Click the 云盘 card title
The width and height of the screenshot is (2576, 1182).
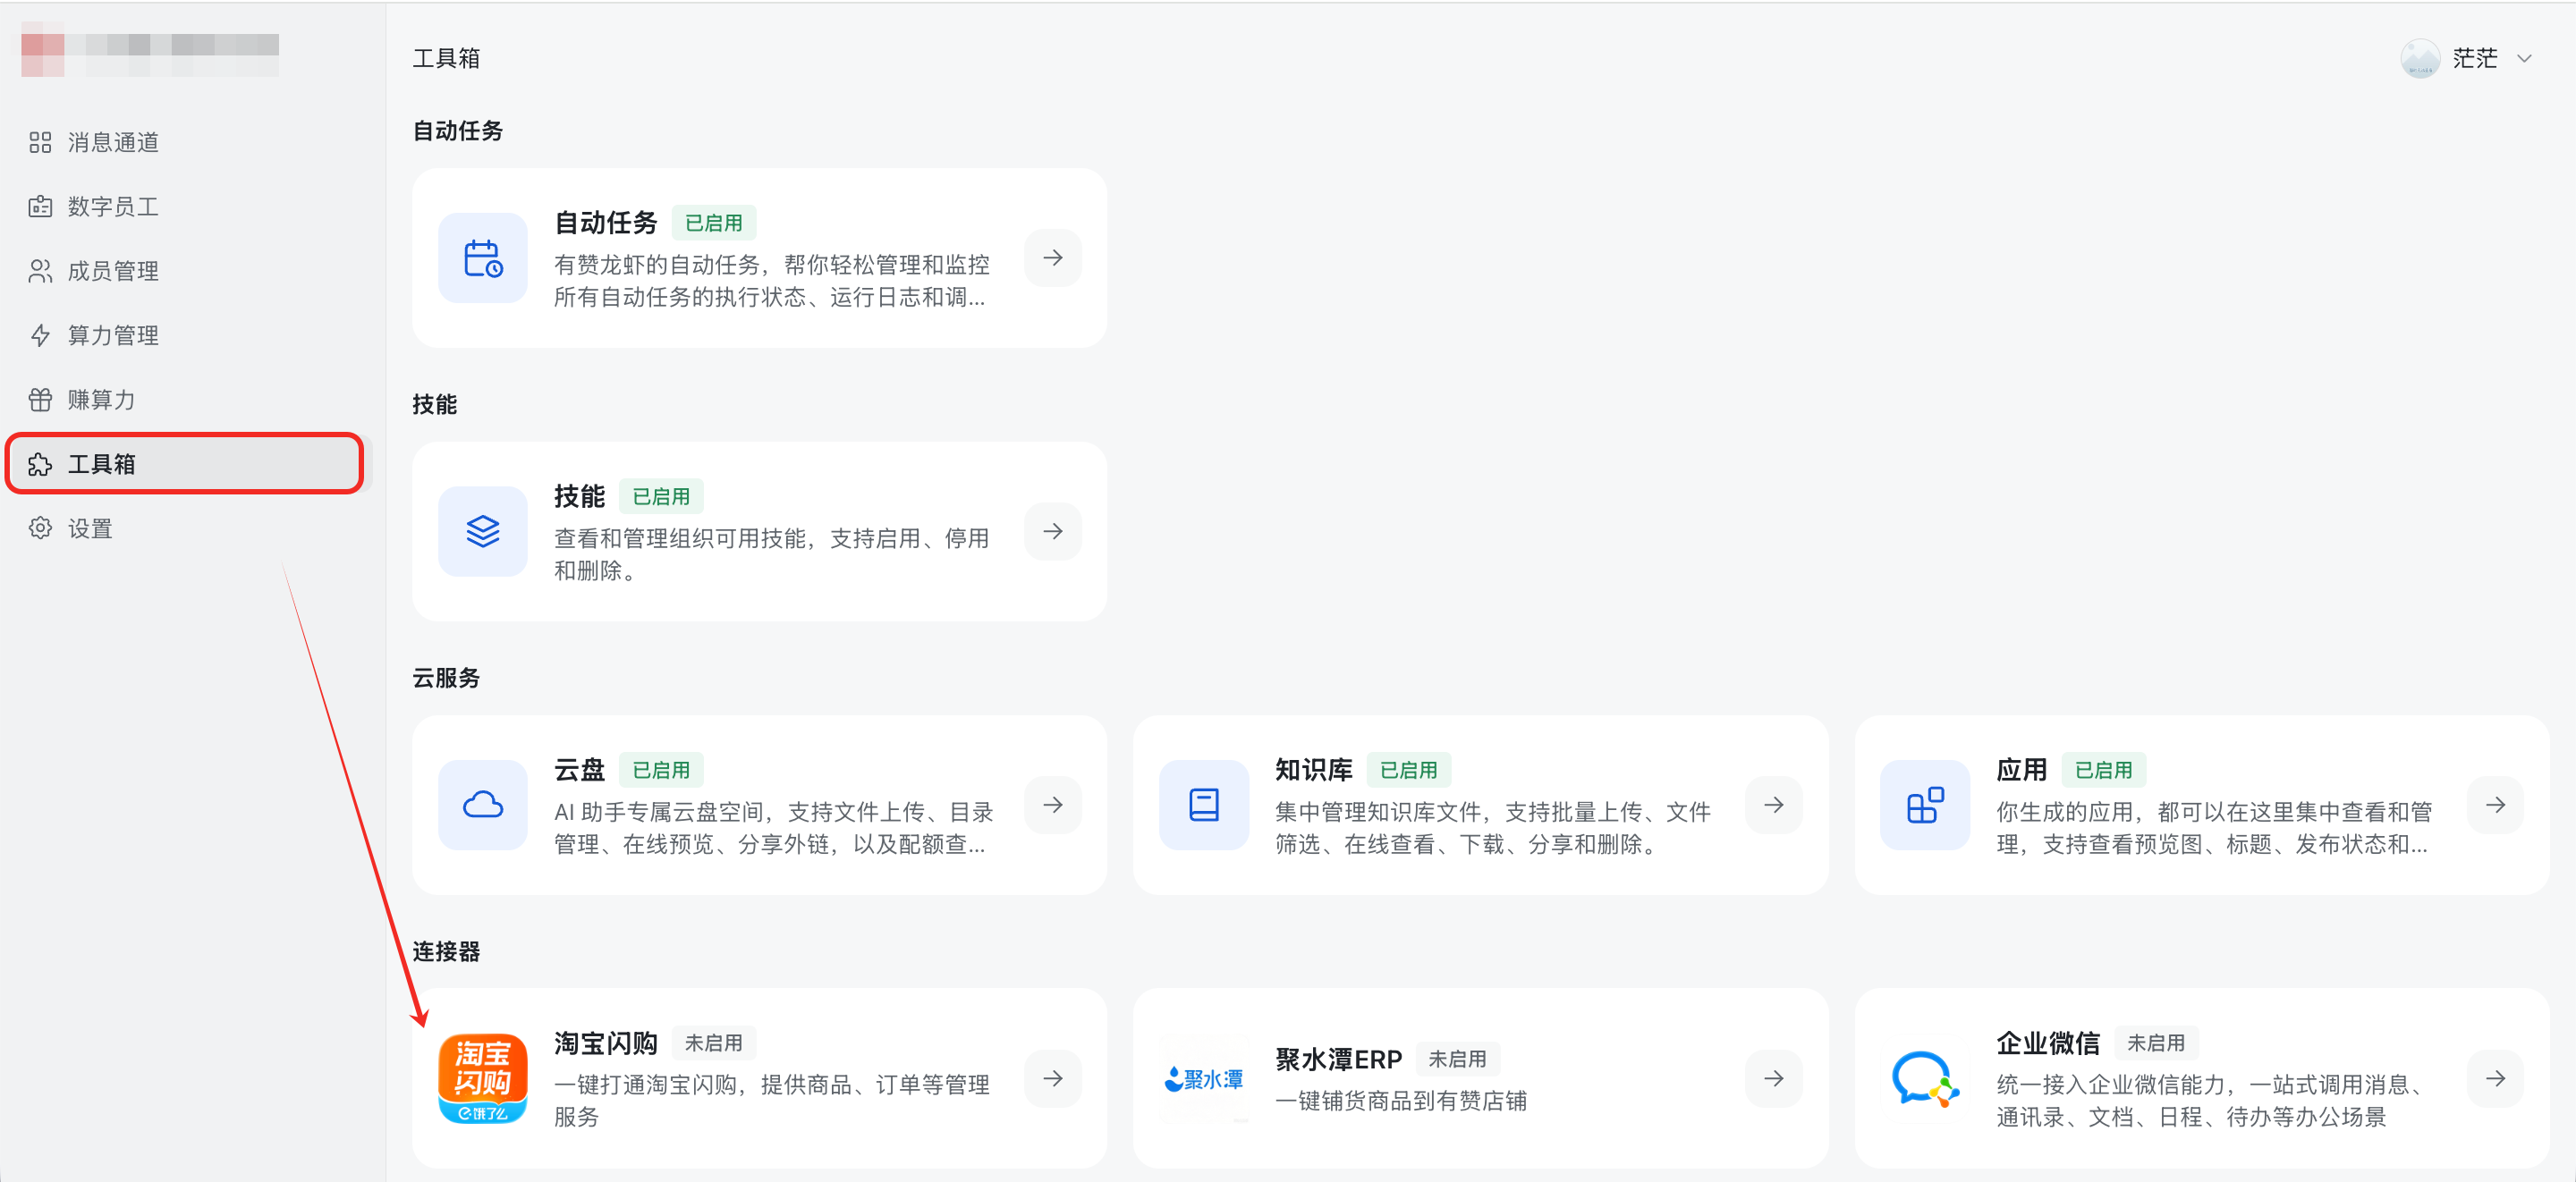click(x=579, y=770)
